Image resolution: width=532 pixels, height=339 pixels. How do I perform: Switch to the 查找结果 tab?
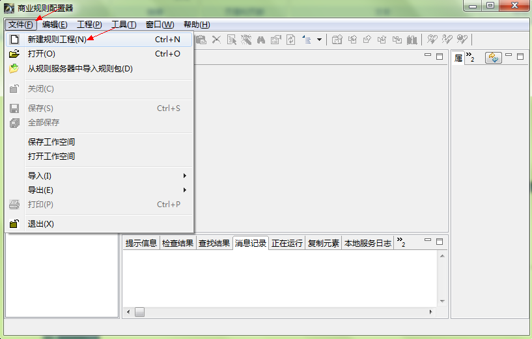pos(214,244)
